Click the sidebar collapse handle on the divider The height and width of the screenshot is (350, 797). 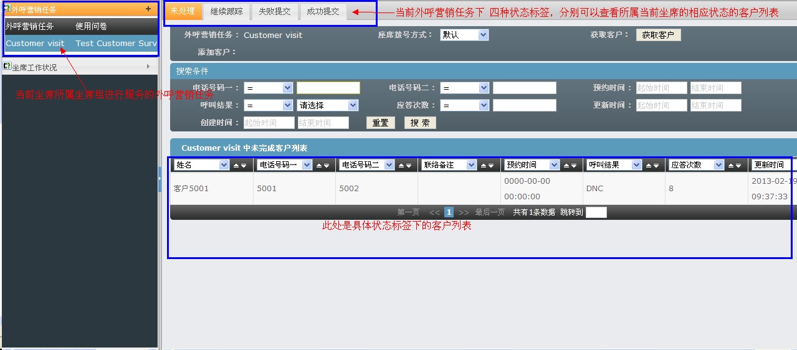(x=160, y=179)
